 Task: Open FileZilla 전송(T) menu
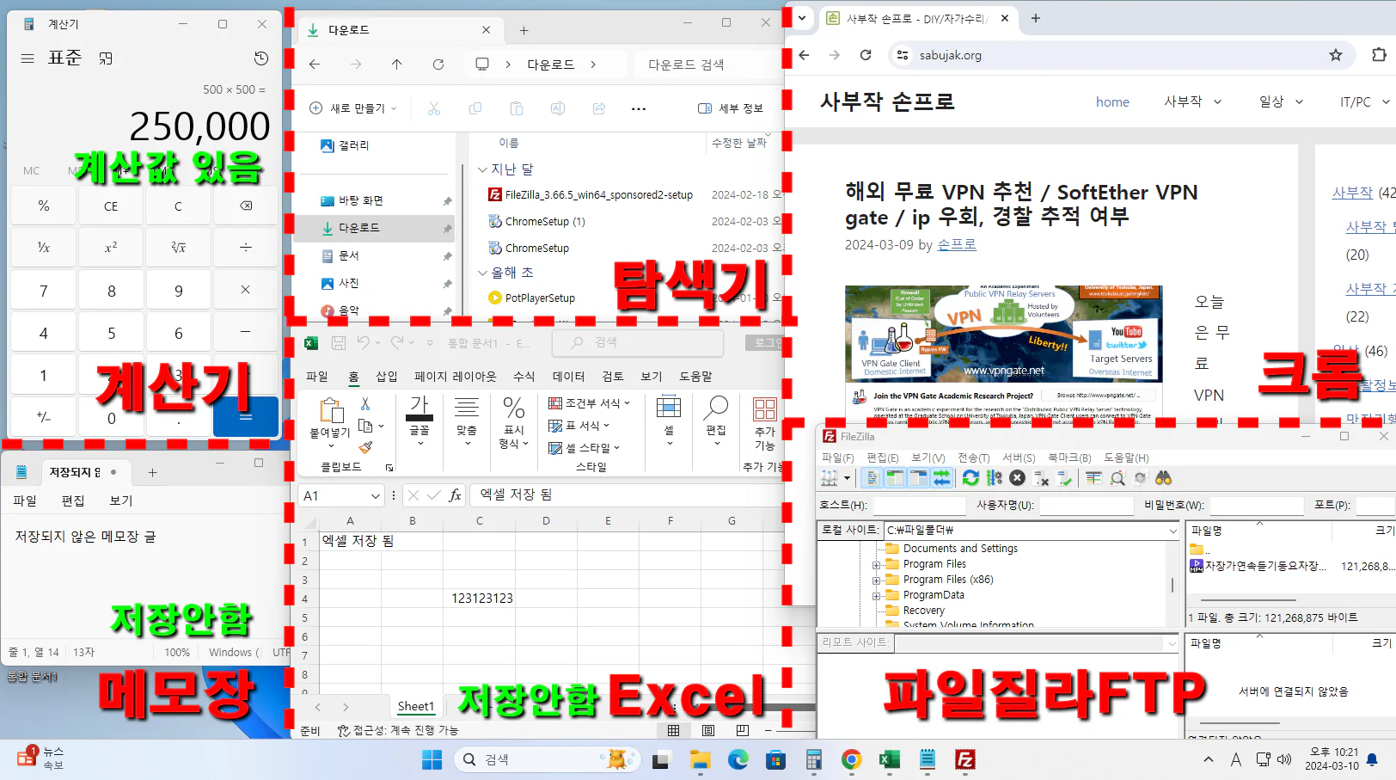point(974,458)
